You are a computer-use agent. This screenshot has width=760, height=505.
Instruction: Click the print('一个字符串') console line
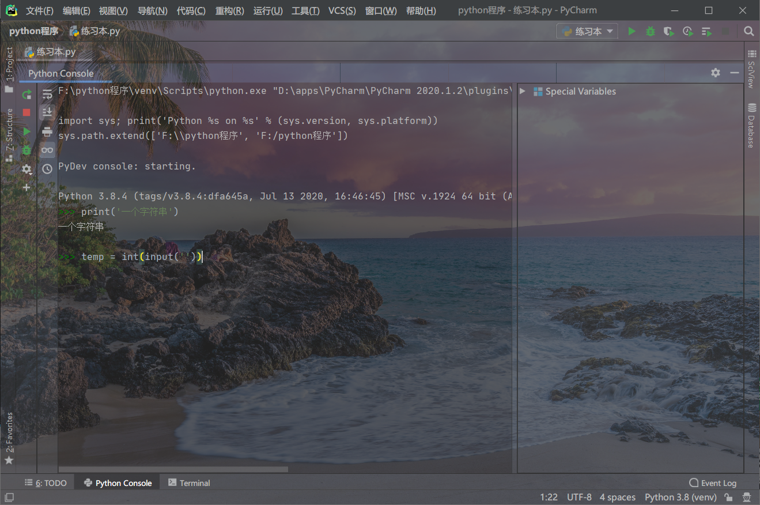pyautogui.click(x=130, y=212)
